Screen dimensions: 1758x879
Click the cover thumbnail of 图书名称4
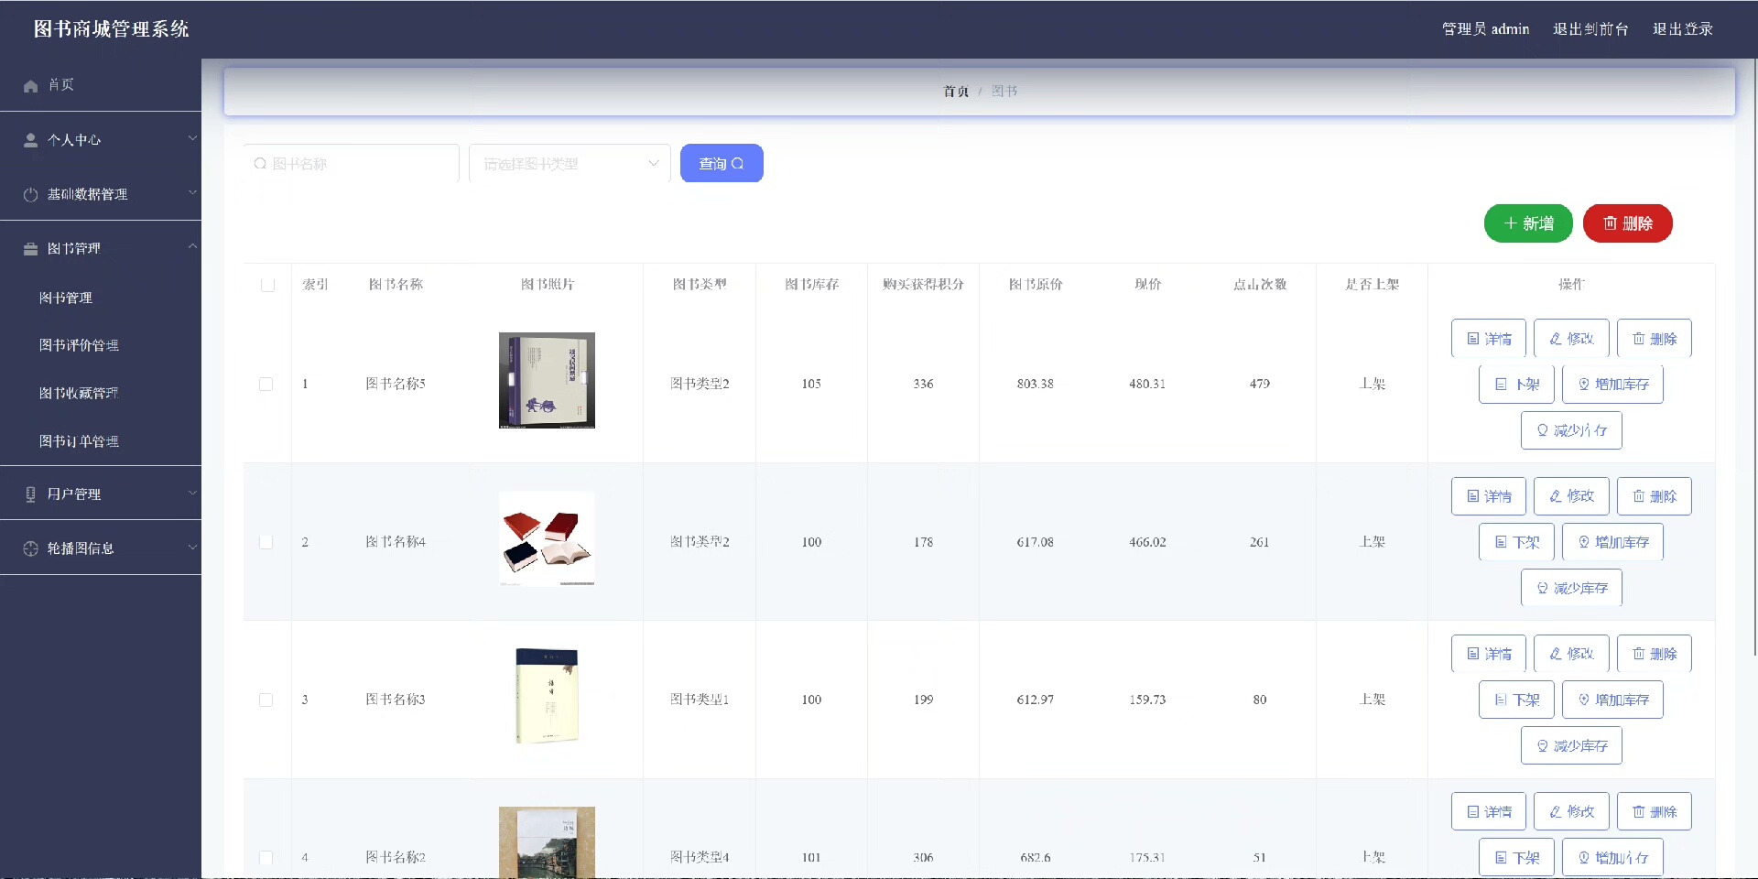(x=547, y=539)
